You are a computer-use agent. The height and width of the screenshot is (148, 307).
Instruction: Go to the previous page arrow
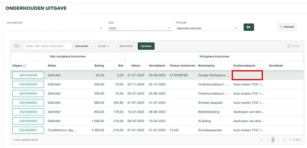coord(268,140)
